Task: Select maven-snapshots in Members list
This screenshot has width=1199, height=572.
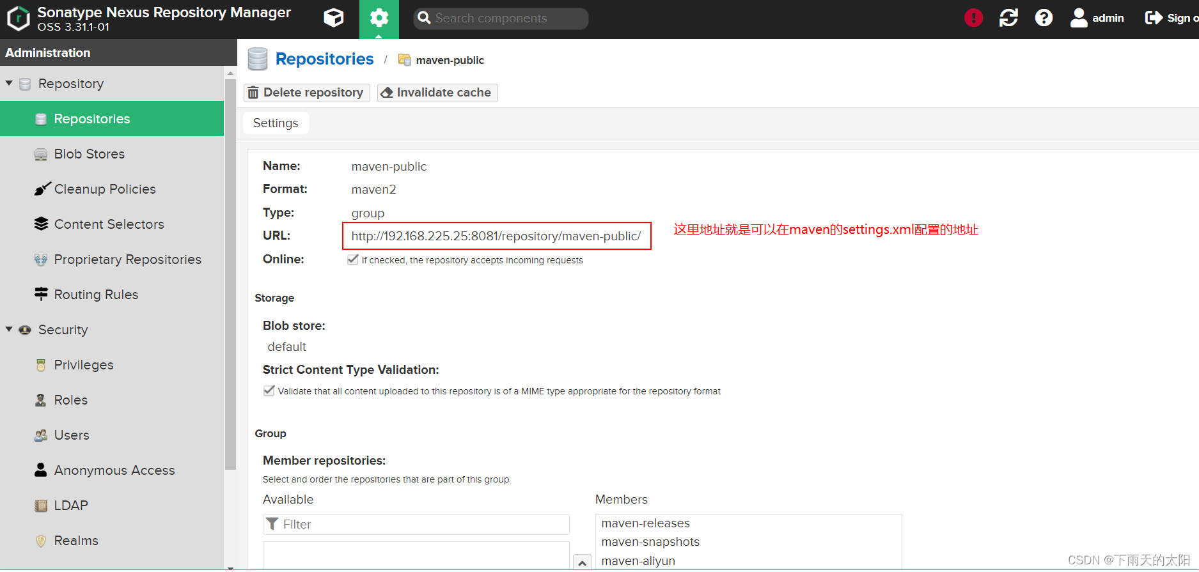Action: tap(650, 542)
